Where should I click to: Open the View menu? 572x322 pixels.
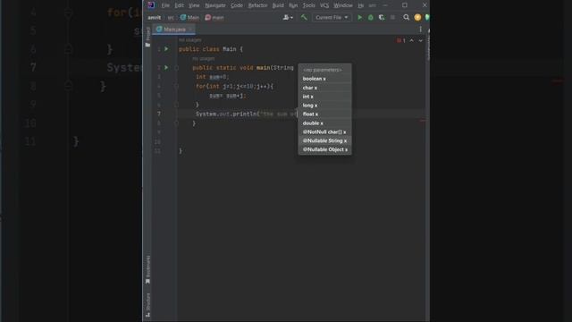[194, 5]
